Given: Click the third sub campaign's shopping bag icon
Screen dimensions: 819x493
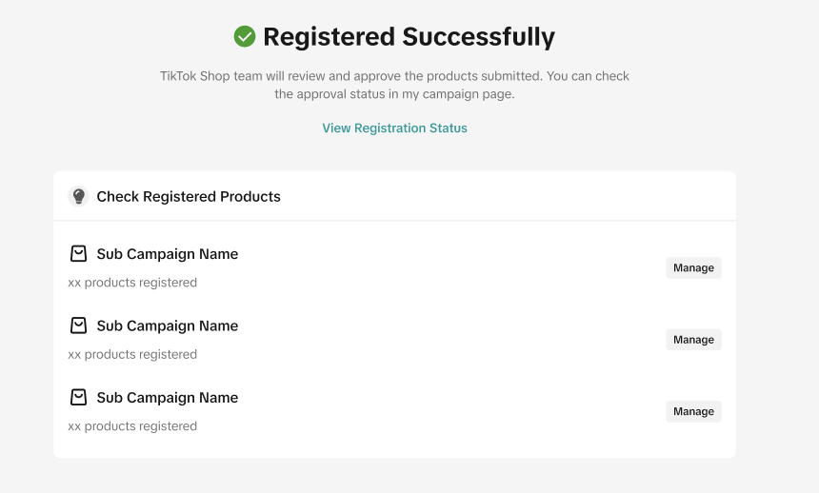Looking at the screenshot, I should 79,398.
